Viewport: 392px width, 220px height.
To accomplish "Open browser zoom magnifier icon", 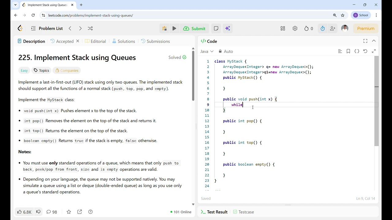I will click(x=335, y=15).
